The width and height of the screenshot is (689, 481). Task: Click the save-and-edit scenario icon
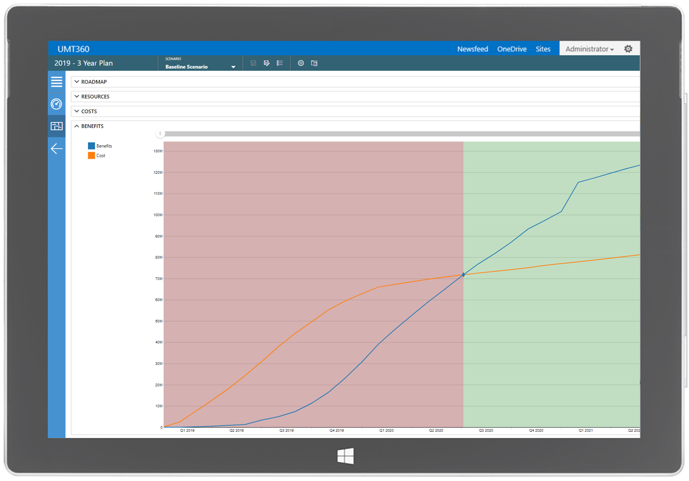[x=267, y=63]
